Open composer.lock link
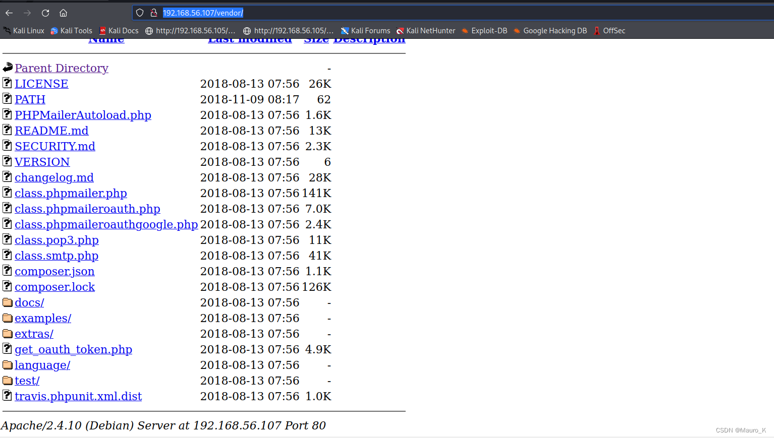Image resolution: width=774 pixels, height=438 pixels. [x=54, y=287]
